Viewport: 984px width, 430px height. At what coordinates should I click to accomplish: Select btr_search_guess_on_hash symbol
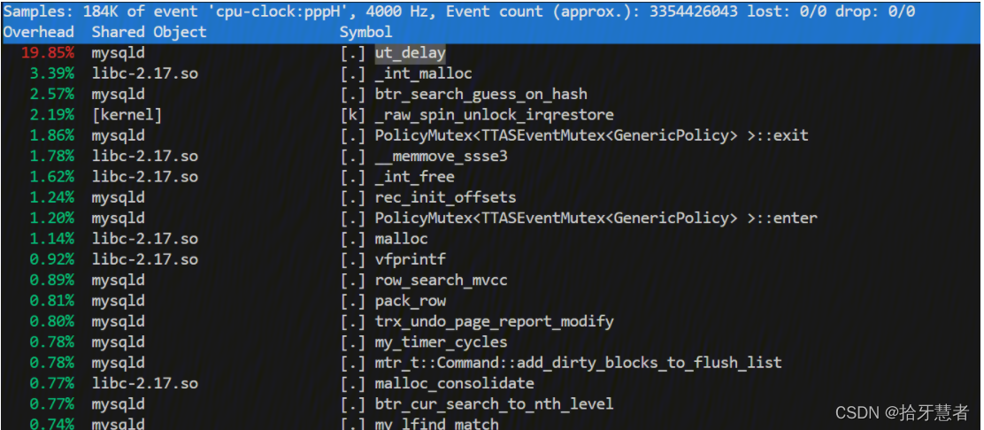tap(481, 95)
